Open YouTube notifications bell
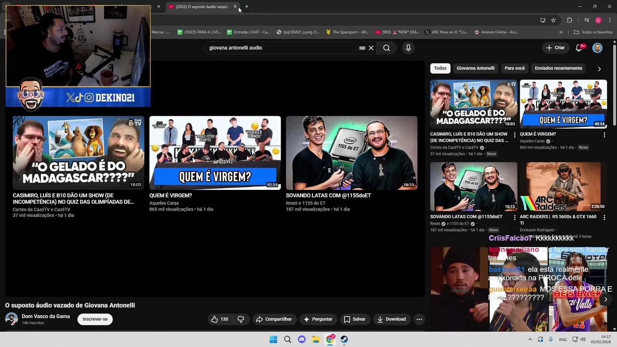 (x=579, y=48)
